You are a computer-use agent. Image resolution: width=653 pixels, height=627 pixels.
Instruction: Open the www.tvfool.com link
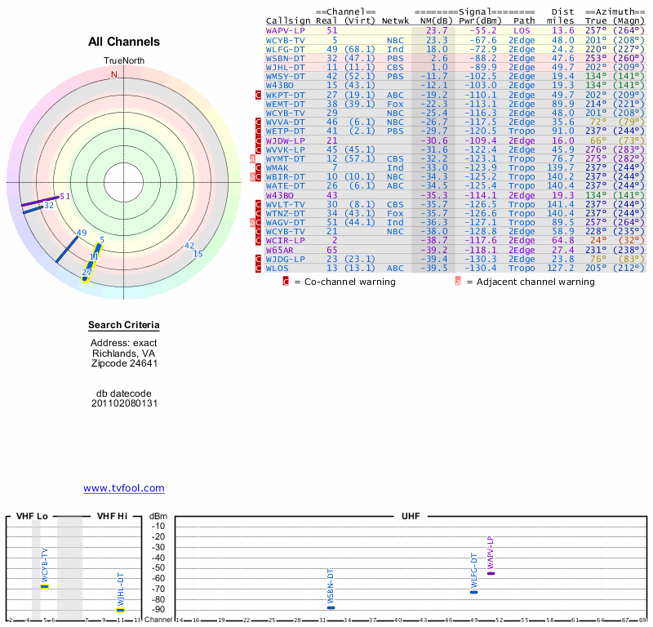(x=124, y=488)
